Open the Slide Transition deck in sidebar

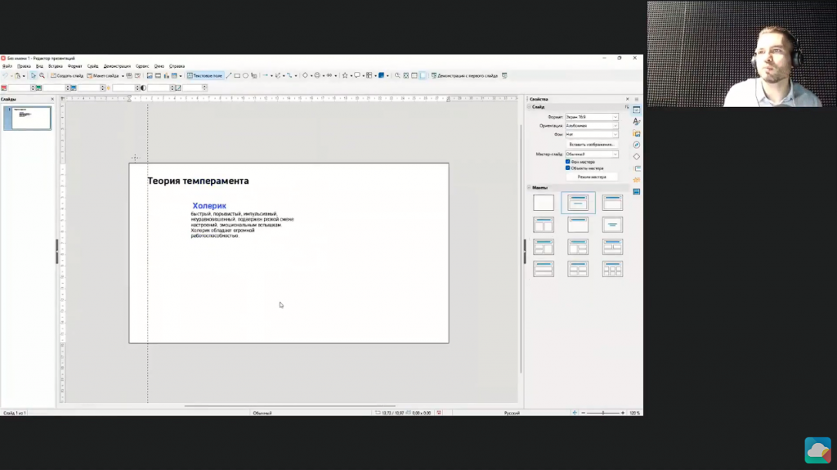click(636, 168)
